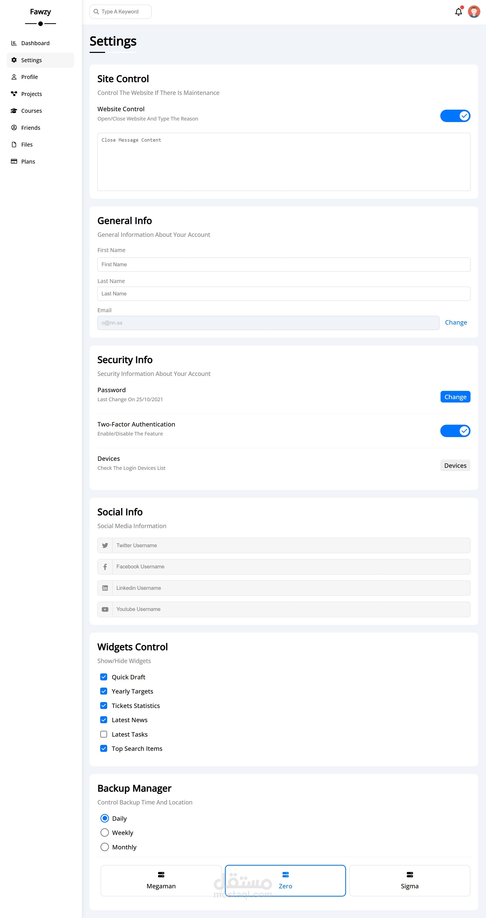Image resolution: width=486 pixels, height=918 pixels.
Task: Click the blue password Change button
Action: pyautogui.click(x=455, y=397)
